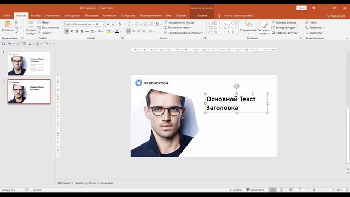This screenshot has width=350, height=197.
Task: Select the triangle shape in shapes gallery
Action: (215, 28)
